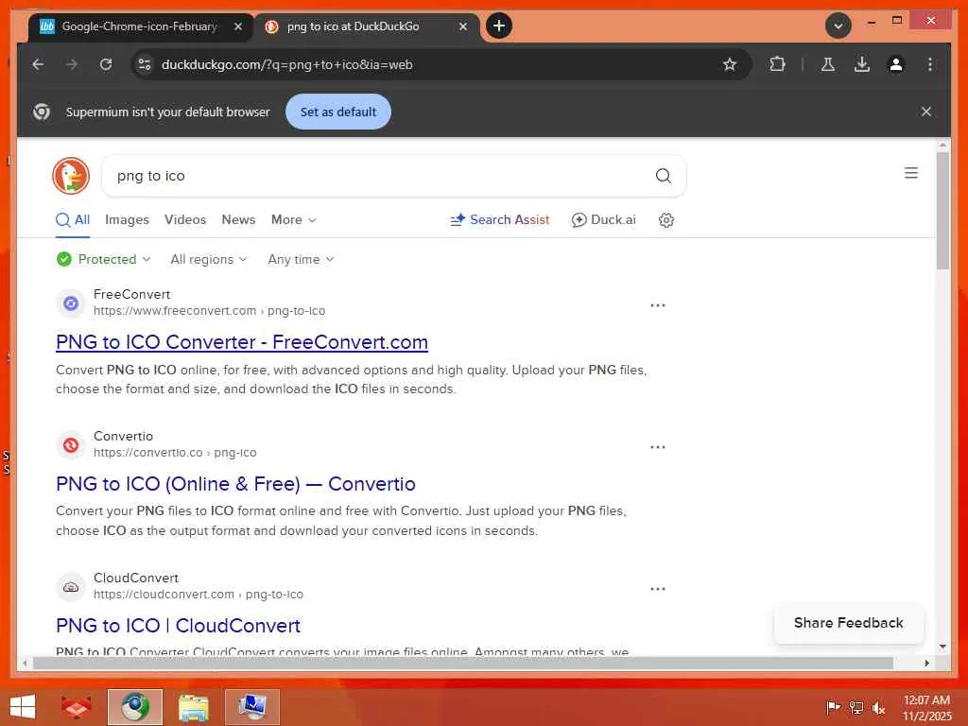Open the Chrome Labs flask icon
968x726 pixels.
point(828,64)
